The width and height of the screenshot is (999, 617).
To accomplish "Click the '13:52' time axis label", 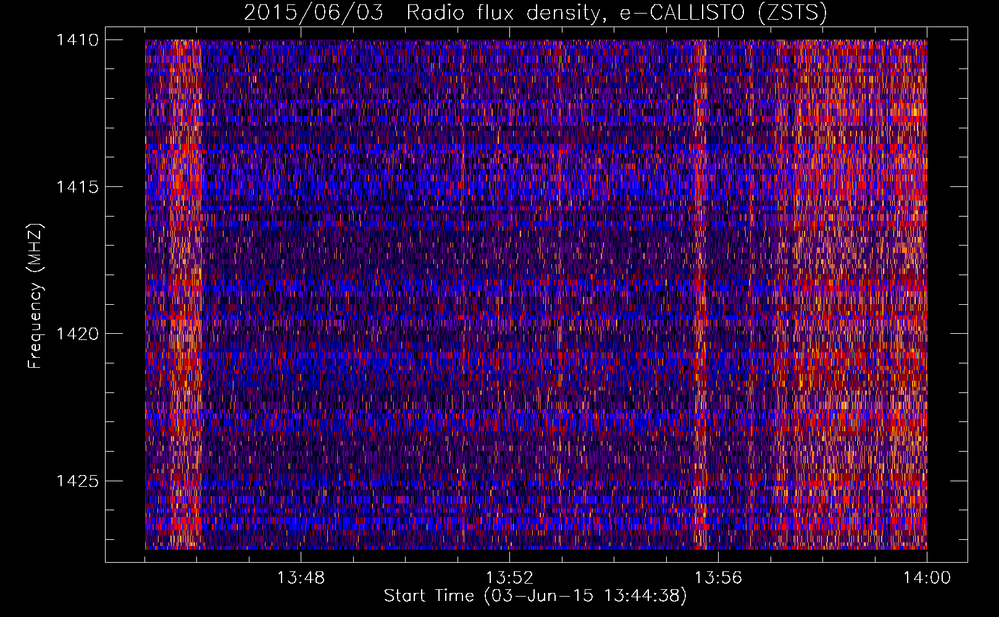I will [x=509, y=578].
